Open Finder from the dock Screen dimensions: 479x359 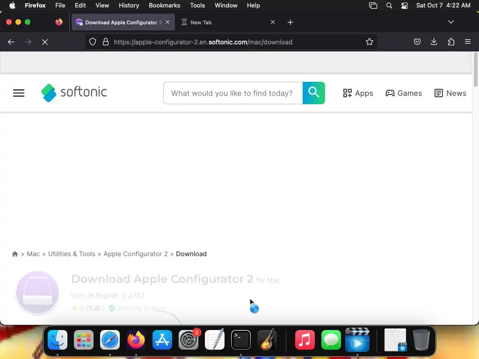tap(58, 340)
